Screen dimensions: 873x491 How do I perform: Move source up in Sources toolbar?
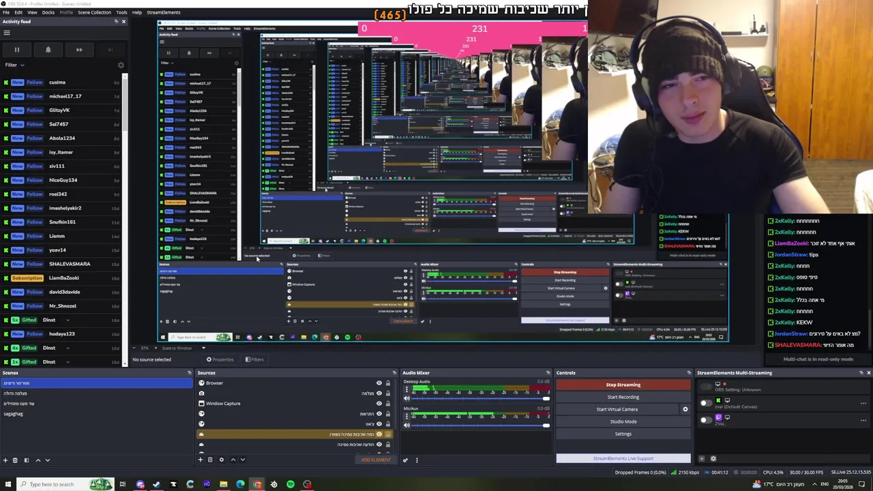233,460
